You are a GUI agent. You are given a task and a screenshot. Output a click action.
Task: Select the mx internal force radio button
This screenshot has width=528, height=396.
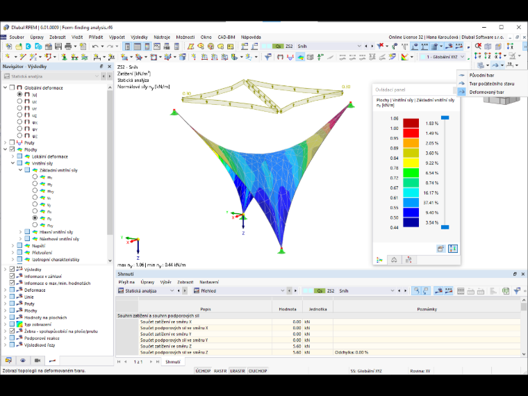(x=35, y=176)
